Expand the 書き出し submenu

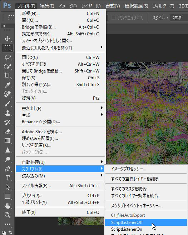(x=61, y=108)
